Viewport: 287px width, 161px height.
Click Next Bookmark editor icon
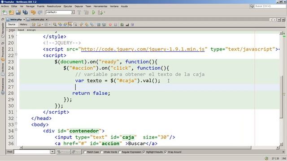(87, 25)
